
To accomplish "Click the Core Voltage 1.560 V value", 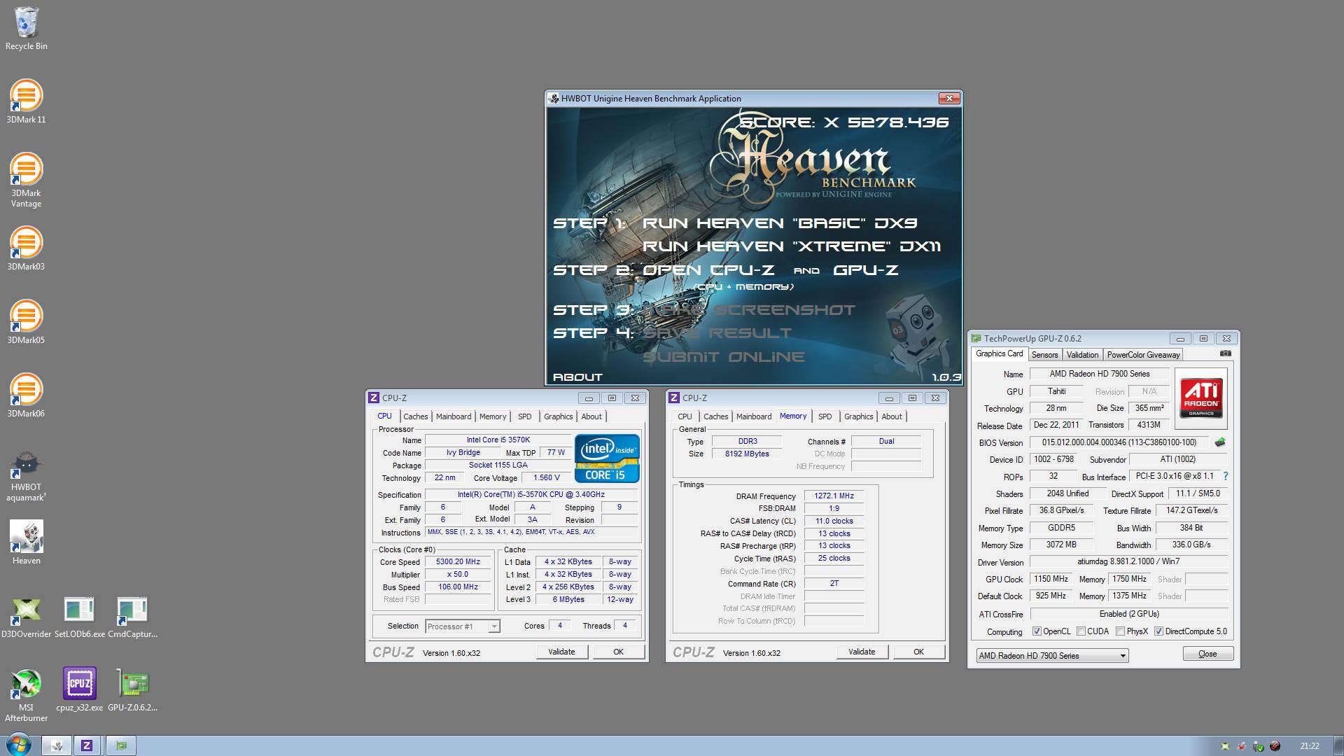I will point(546,478).
